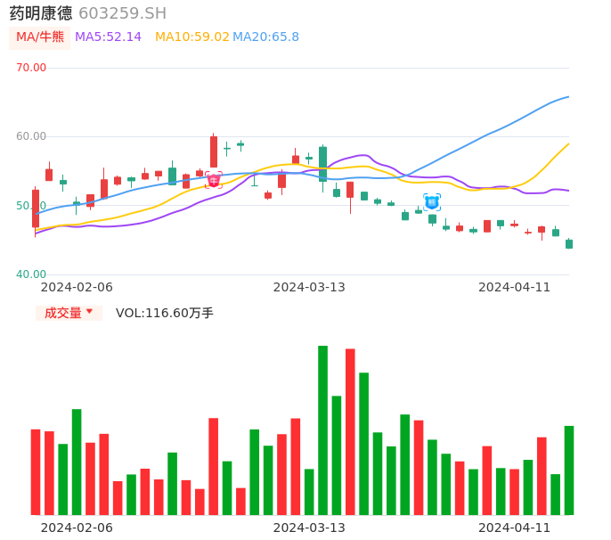This screenshot has width=611, height=540.
Task: Click the tall red candlestick reaching above 60.00
Action: 214,151
